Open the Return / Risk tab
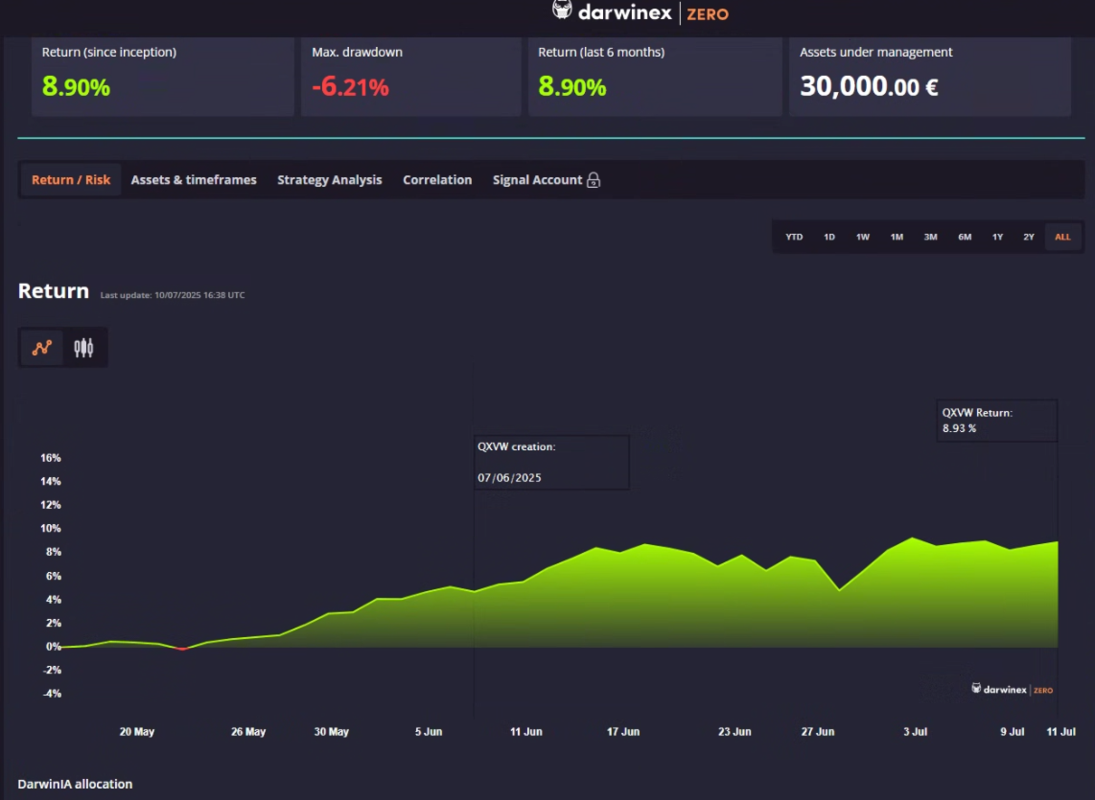The width and height of the screenshot is (1095, 800). (x=71, y=180)
